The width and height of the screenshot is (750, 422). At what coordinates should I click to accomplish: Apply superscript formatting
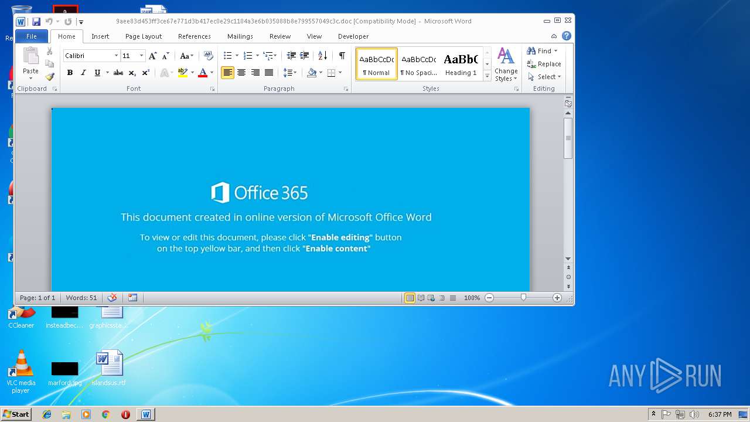click(x=146, y=73)
